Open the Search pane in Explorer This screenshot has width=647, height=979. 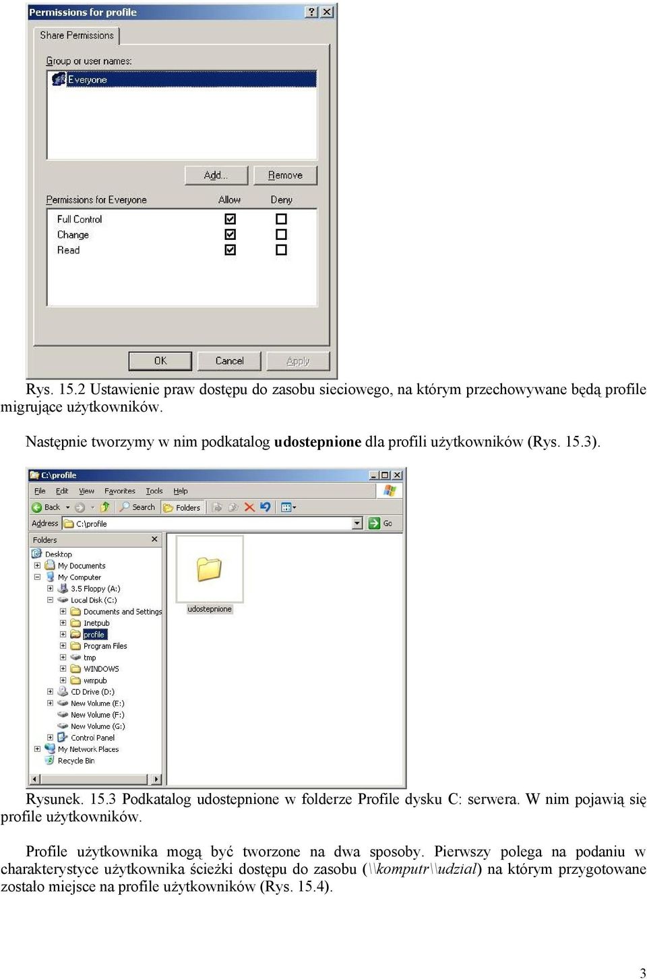coord(137,507)
